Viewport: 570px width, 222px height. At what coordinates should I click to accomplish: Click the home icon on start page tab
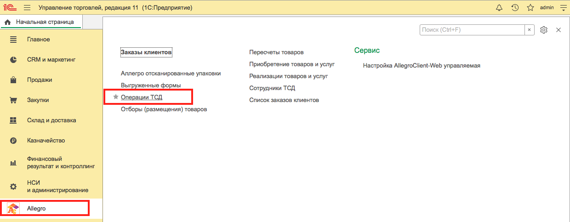(x=7, y=22)
